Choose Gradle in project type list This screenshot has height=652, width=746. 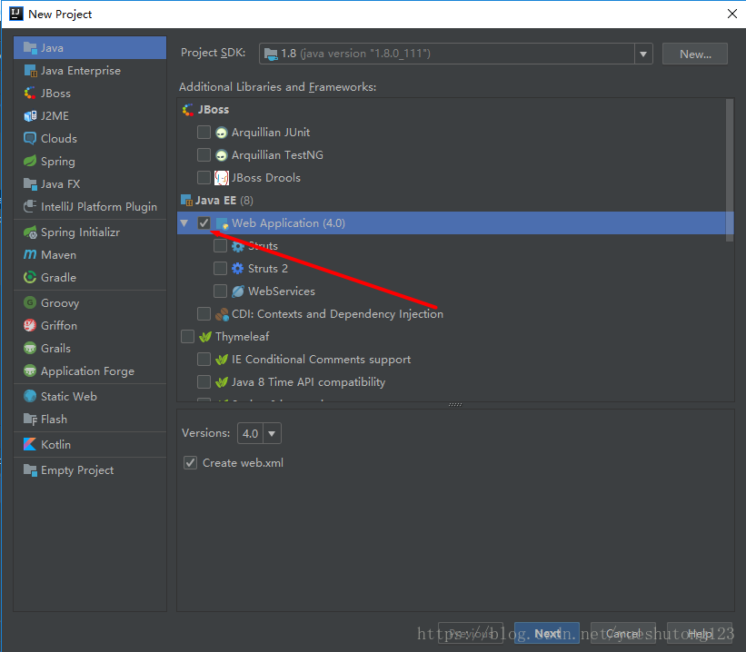coord(90,277)
